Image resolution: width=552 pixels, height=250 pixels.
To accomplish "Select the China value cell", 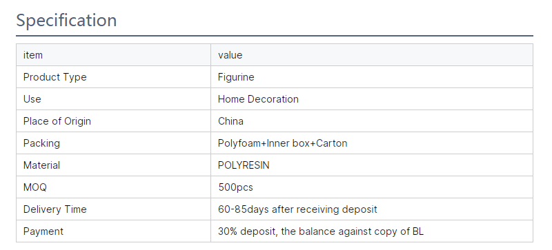I will (372, 121).
